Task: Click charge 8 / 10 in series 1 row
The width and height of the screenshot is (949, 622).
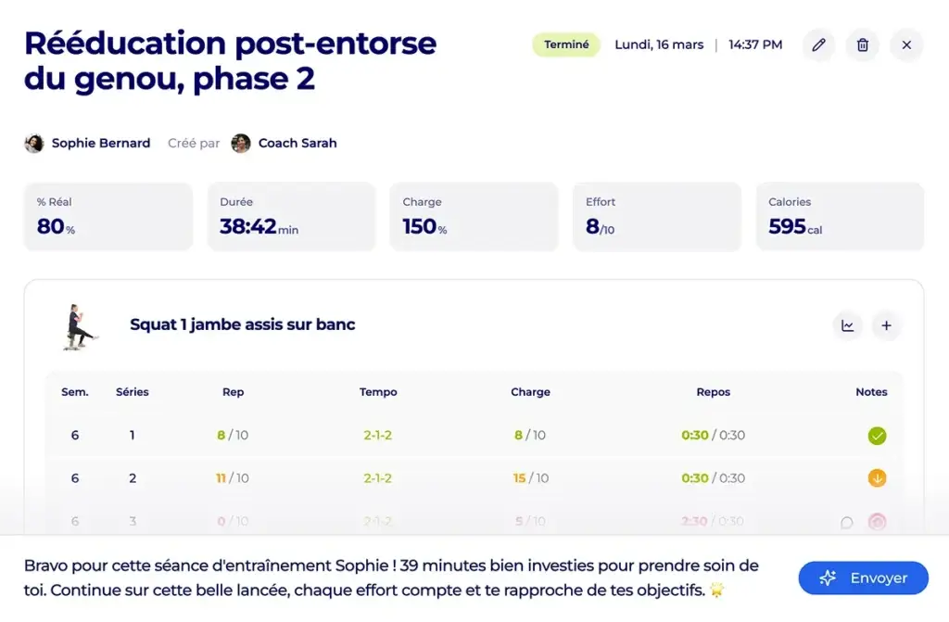Action: (x=529, y=436)
